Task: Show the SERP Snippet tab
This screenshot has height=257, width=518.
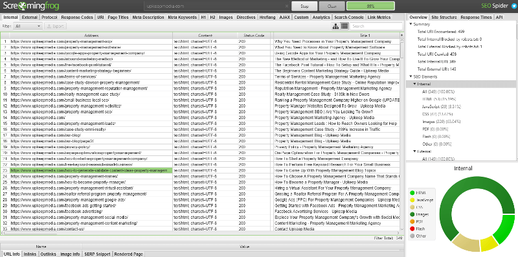Action: [97, 254]
